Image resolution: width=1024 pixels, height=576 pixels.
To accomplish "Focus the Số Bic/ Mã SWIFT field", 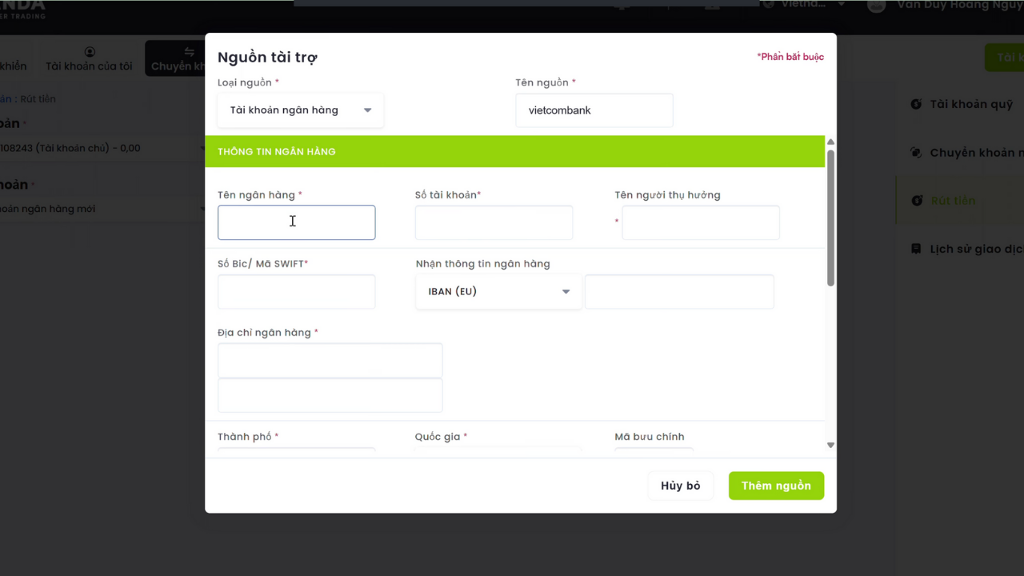I will (296, 292).
